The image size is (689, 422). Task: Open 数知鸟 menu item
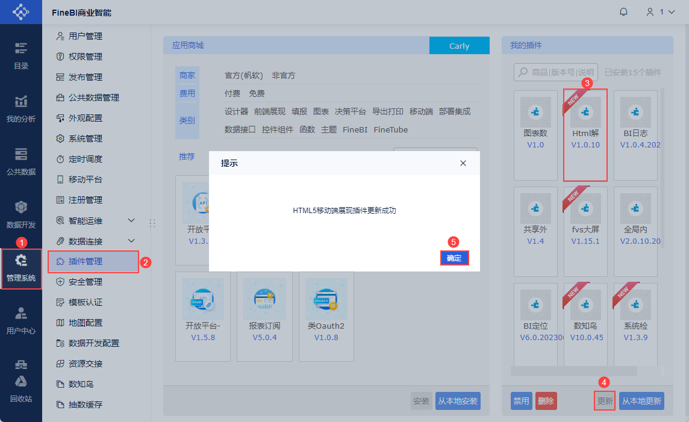click(81, 384)
